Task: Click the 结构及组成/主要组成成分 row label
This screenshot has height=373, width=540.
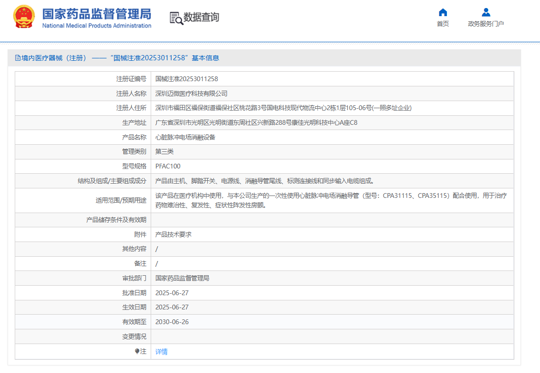Action: point(112,181)
